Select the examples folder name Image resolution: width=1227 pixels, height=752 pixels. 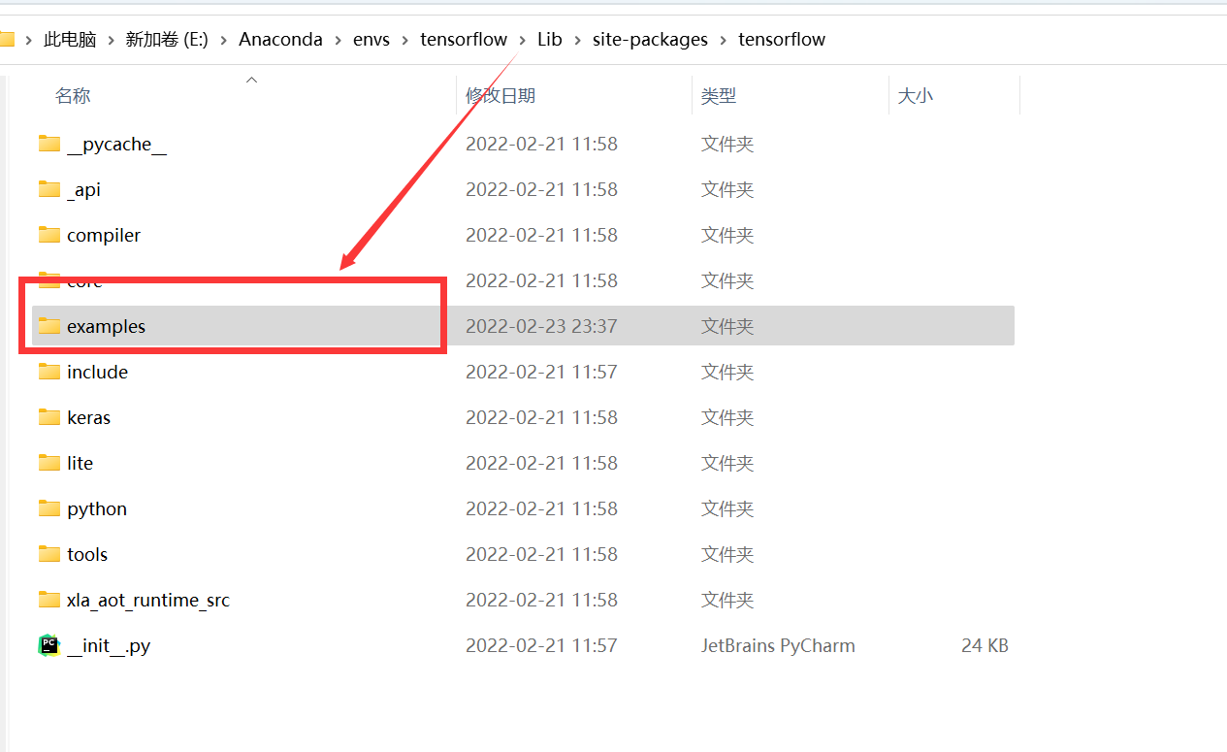[106, 327]
